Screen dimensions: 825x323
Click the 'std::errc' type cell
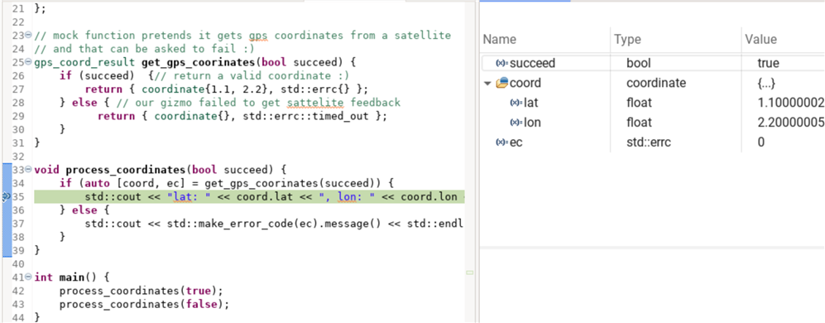coord(650,142)
